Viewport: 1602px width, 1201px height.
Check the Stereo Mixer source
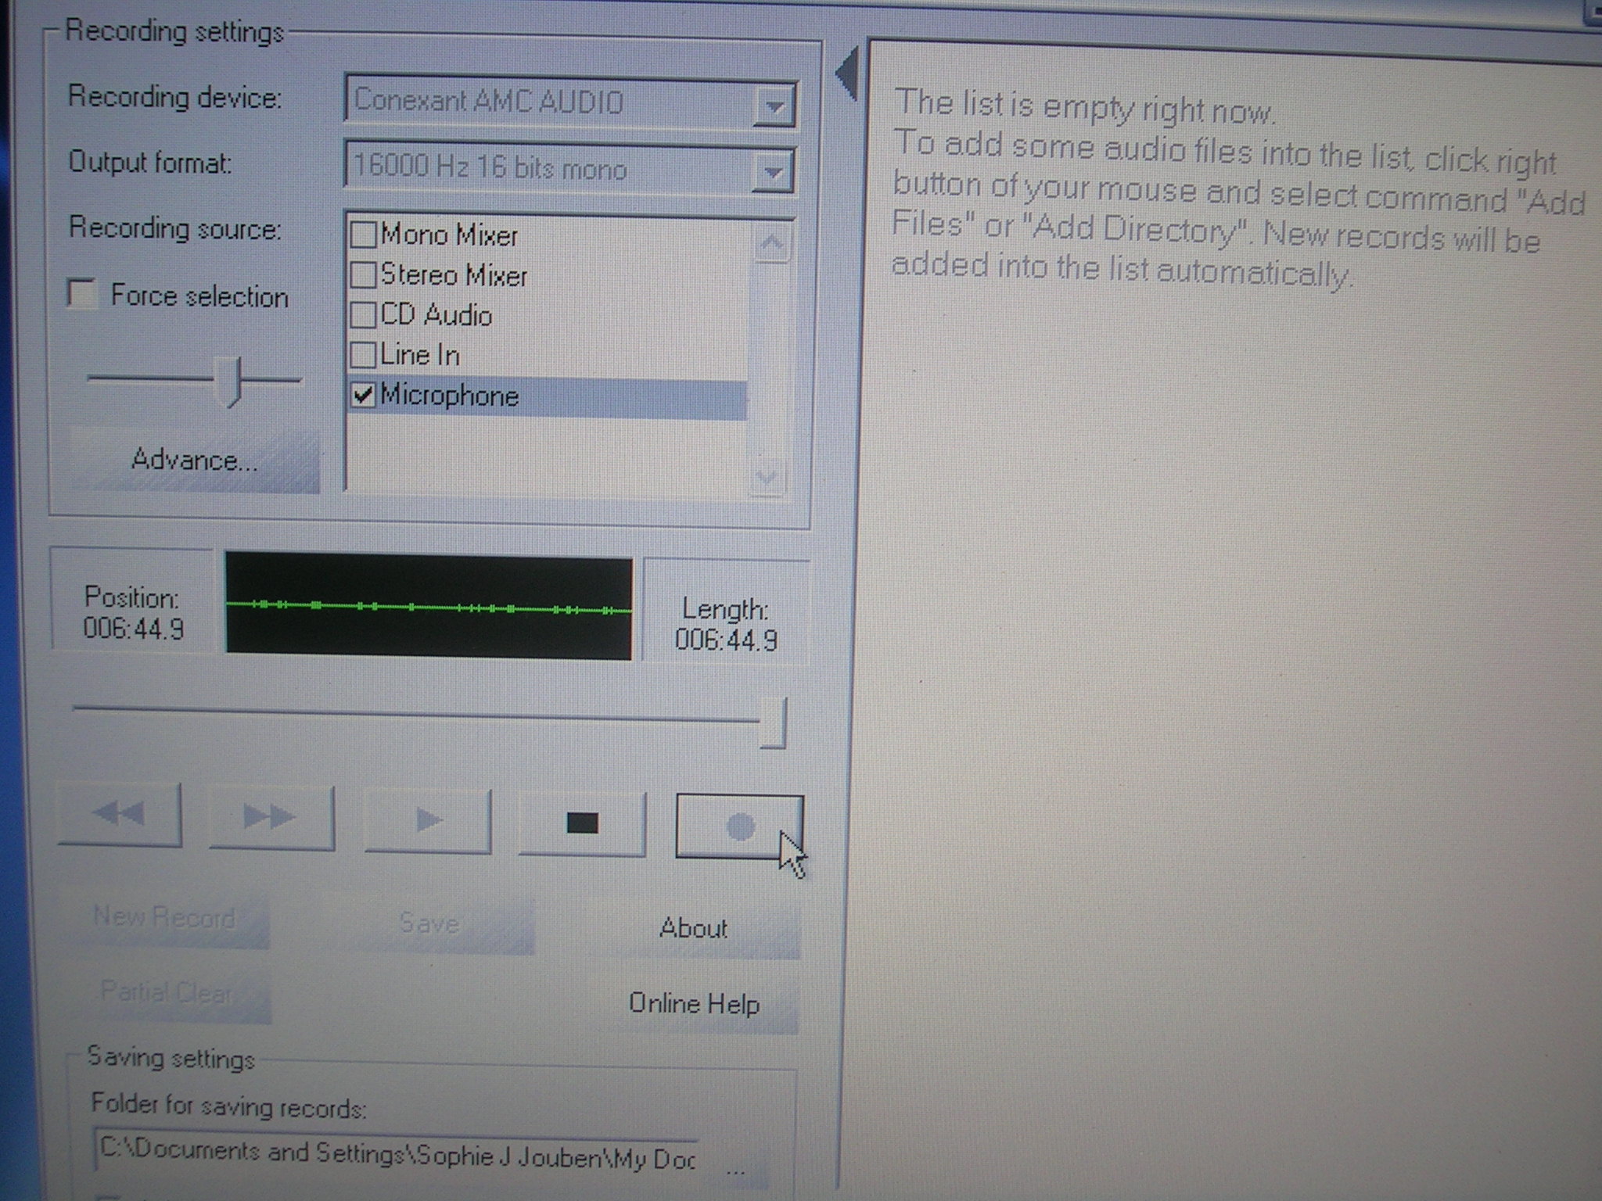(x=363, y=275)
